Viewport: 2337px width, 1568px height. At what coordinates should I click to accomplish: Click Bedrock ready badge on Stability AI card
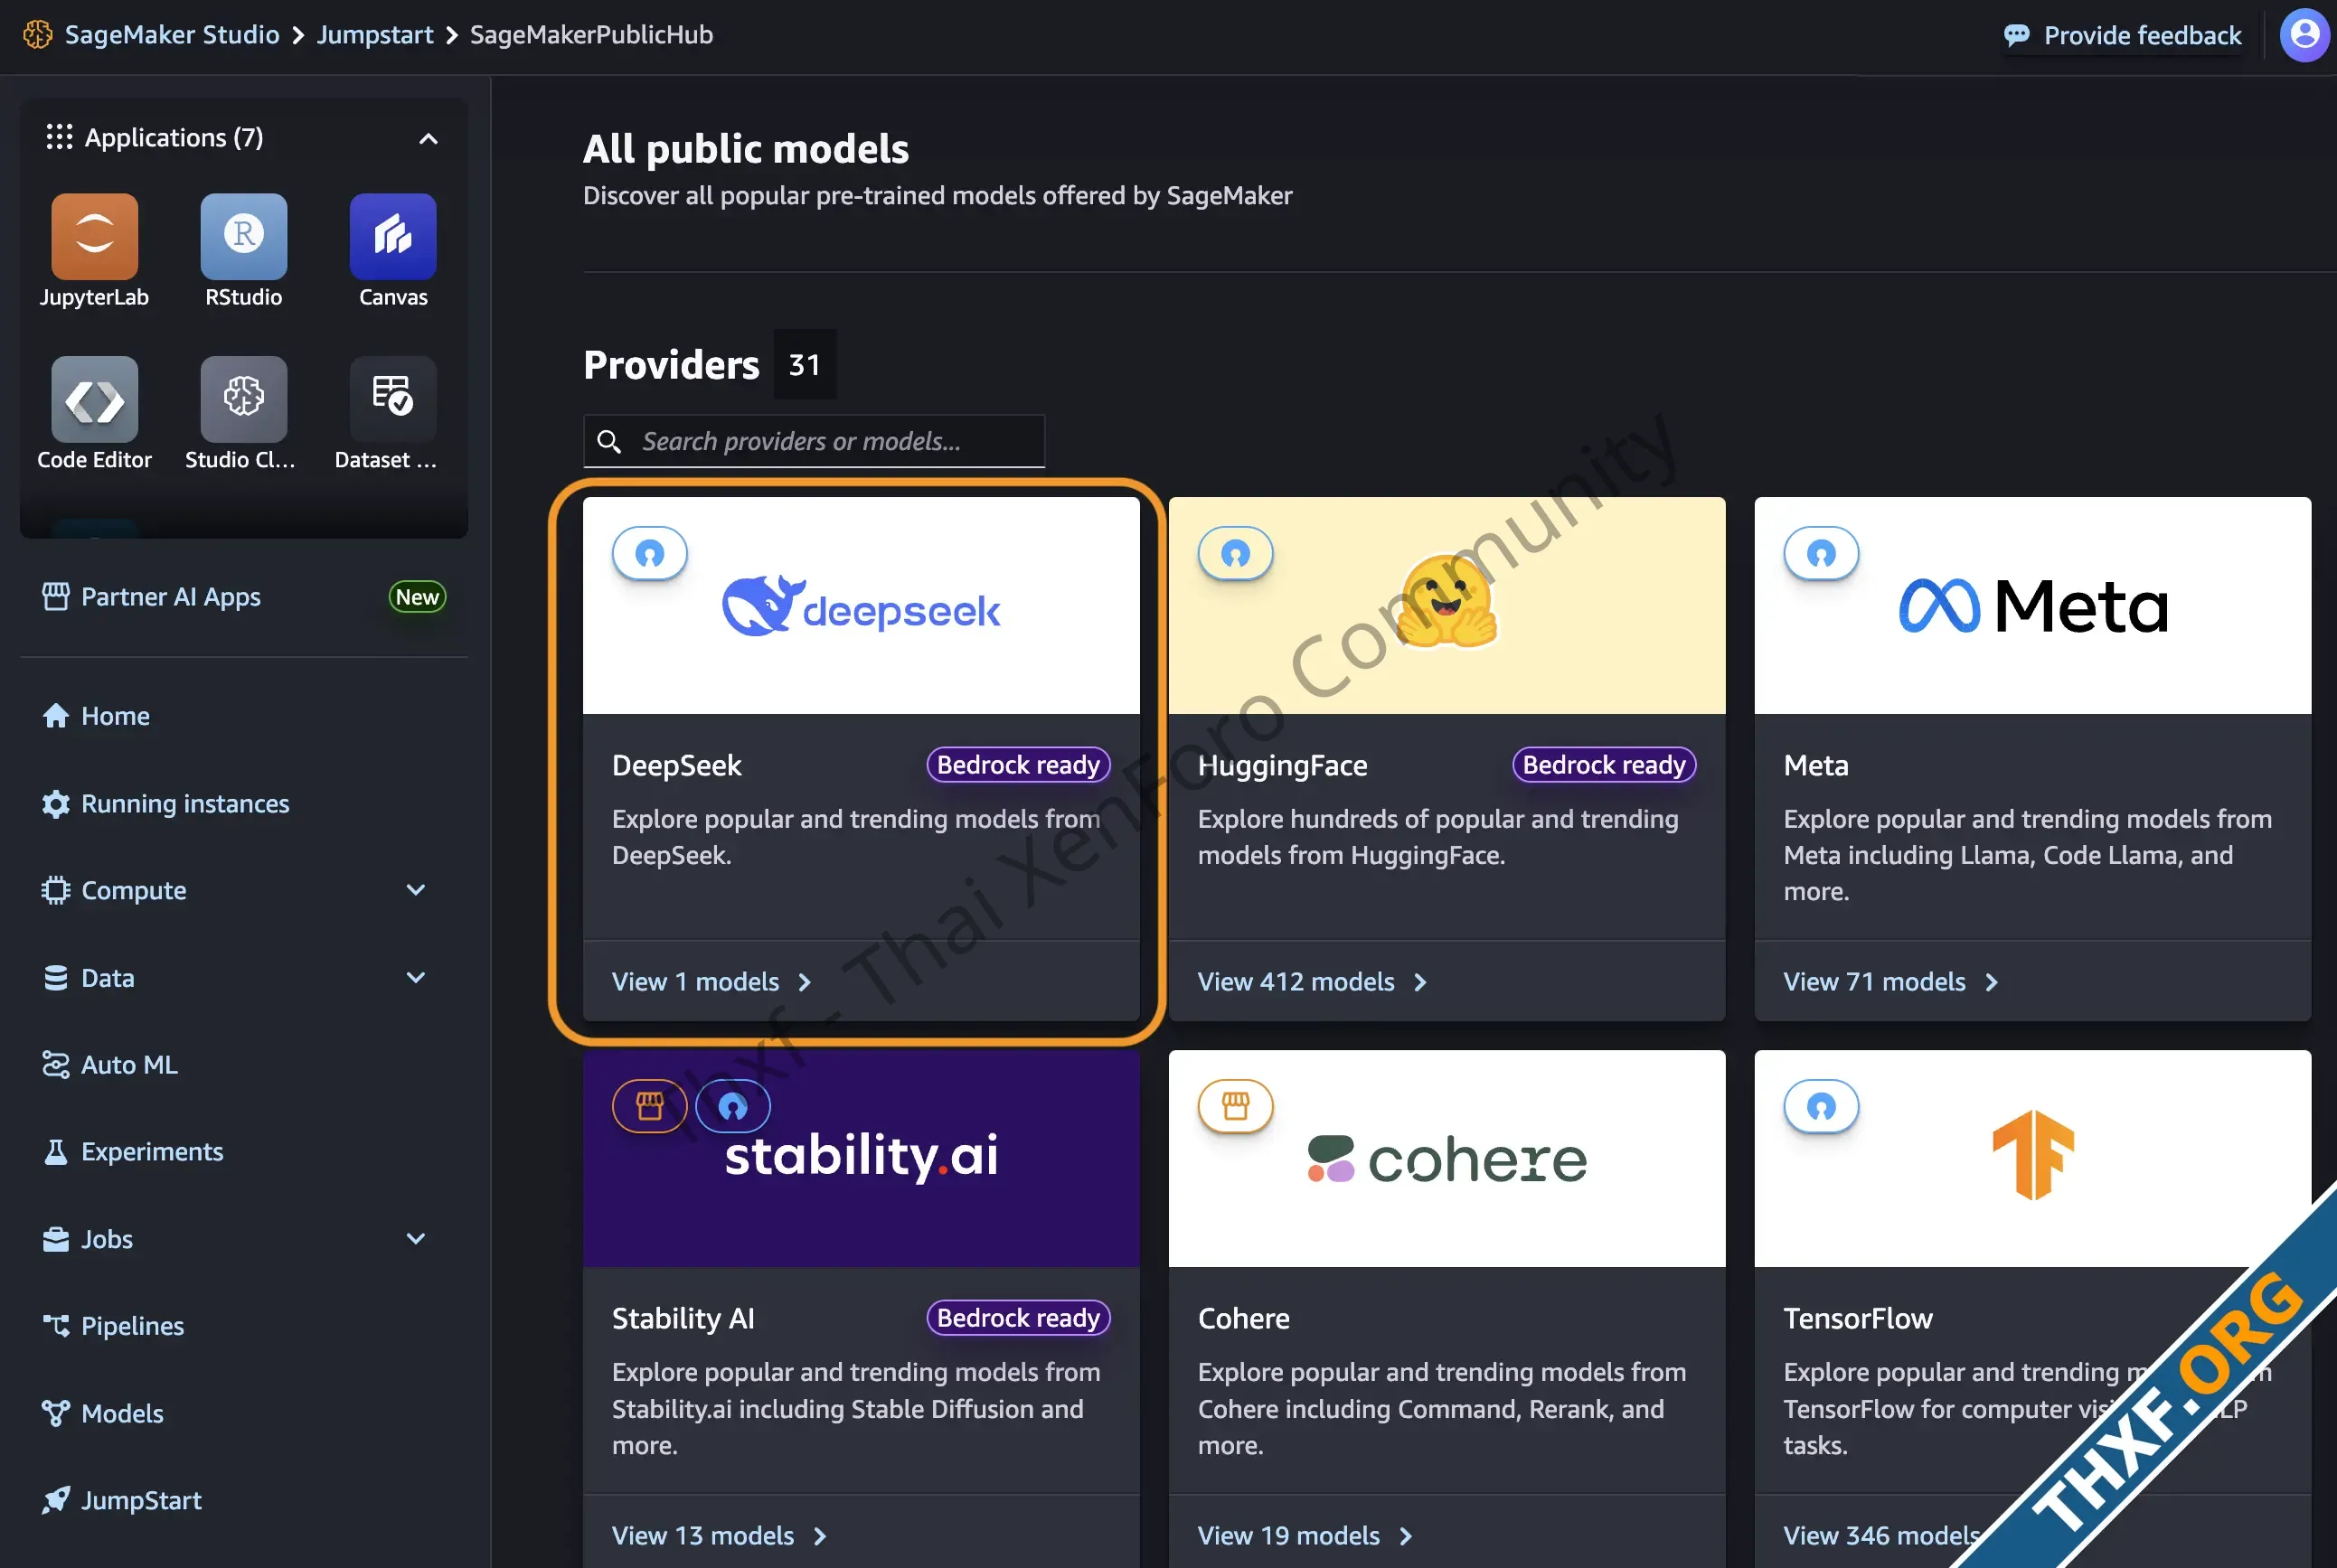click(1019, 1318)
